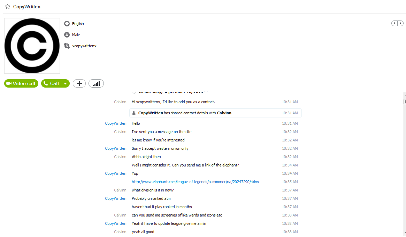
Task: Start a video call with CopyWritten
Action: [x=21, y=83]
